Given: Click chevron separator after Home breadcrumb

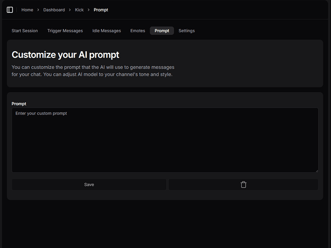Looking at the screenshot, I should click(38, 10).
